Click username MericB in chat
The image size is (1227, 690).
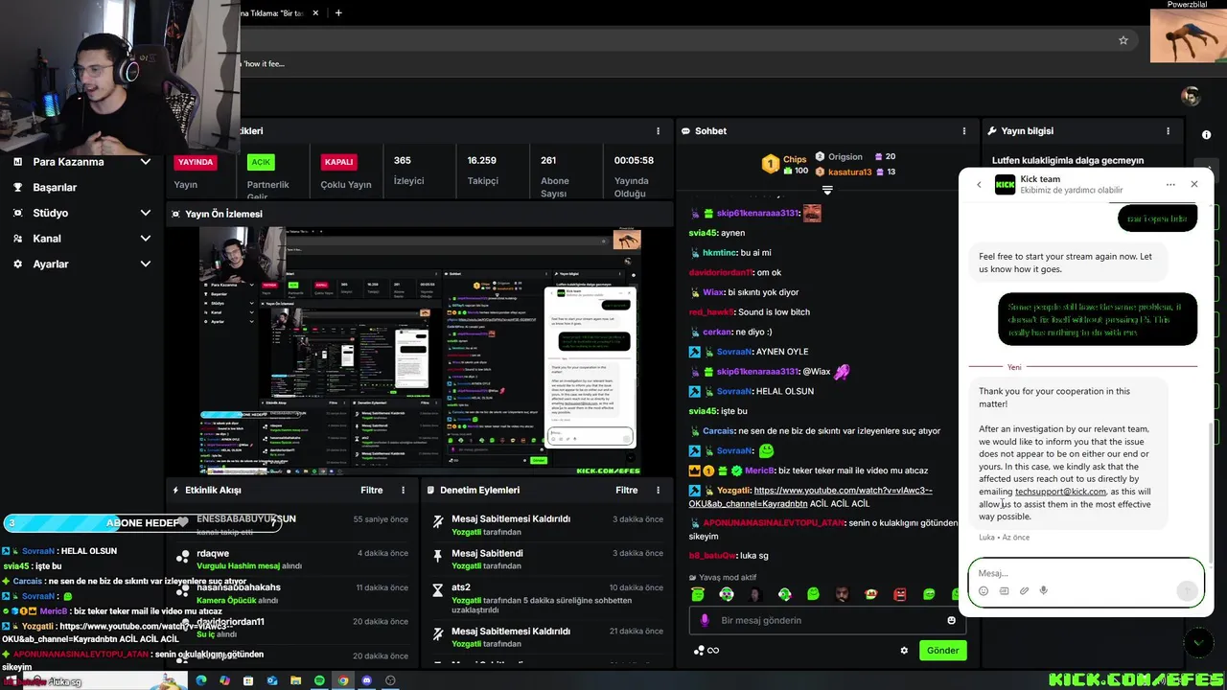point(759,471)
